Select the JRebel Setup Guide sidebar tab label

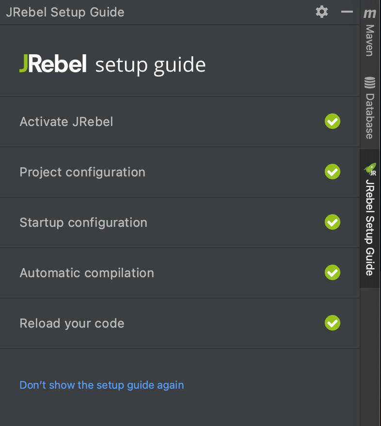pos(370,228)
